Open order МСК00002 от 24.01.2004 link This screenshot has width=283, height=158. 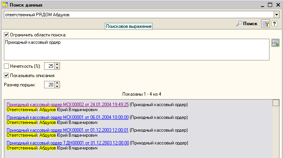point(67,105)
